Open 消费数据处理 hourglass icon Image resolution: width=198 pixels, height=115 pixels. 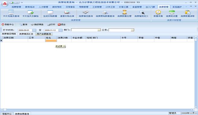pos(124,12)
